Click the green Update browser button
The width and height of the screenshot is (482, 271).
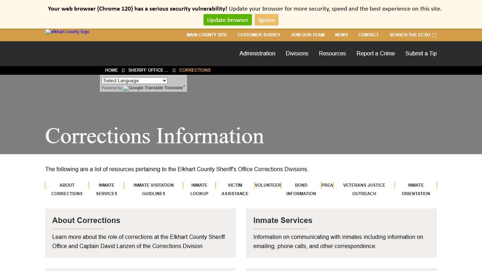[x=228, y=20]
